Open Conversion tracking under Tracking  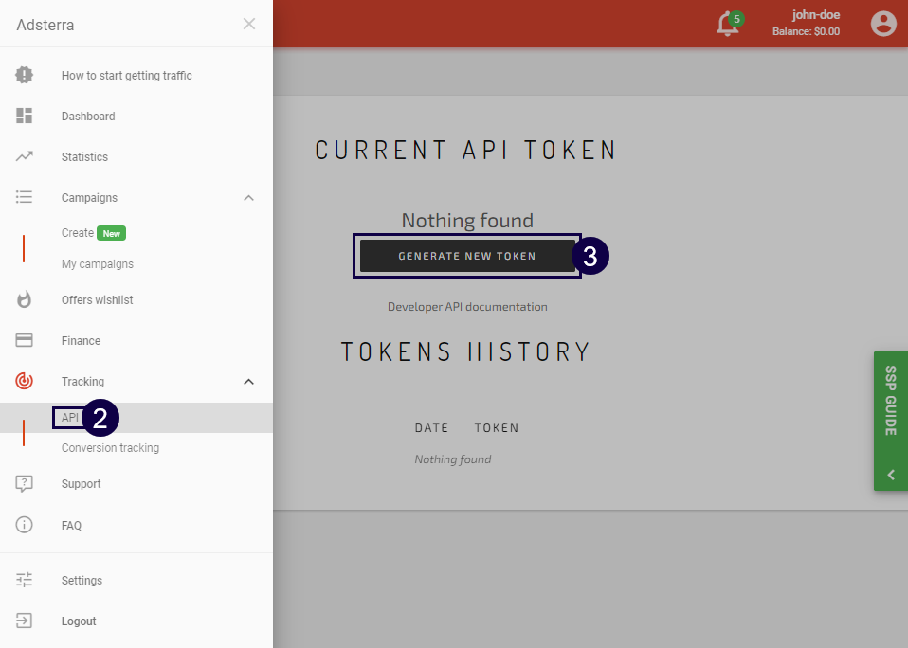point(110,447)
